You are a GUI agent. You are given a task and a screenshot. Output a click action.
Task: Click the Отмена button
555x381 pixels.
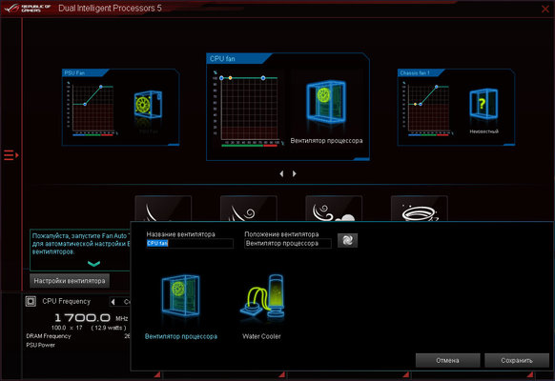[x=448, y=360]
